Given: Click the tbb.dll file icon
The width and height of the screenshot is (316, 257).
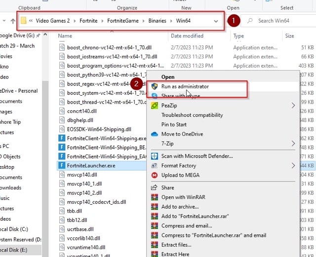Looking at the screenshot, I should 62,211.
